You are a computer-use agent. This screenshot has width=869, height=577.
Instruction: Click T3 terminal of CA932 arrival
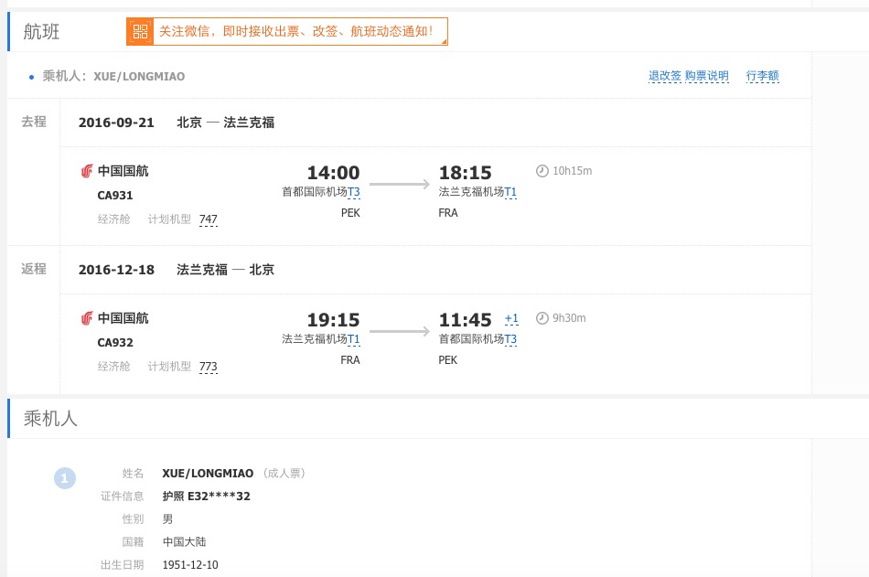point(510,339)
